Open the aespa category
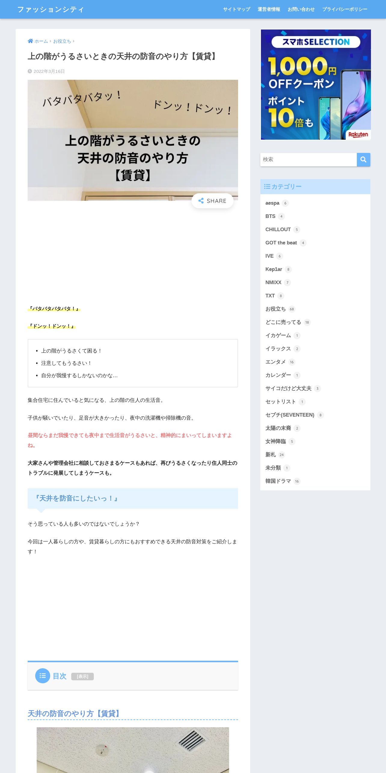The image size is (386, 773). pyautogui.click(x=272, y=203)
